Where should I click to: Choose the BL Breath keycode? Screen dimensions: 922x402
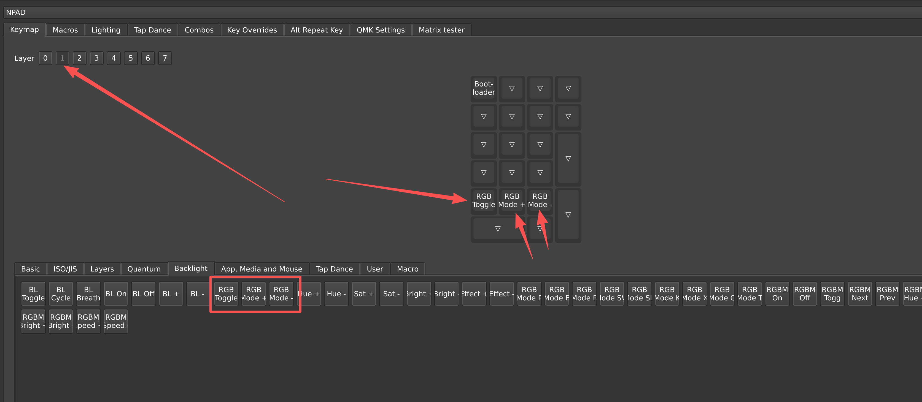(88, 294)
